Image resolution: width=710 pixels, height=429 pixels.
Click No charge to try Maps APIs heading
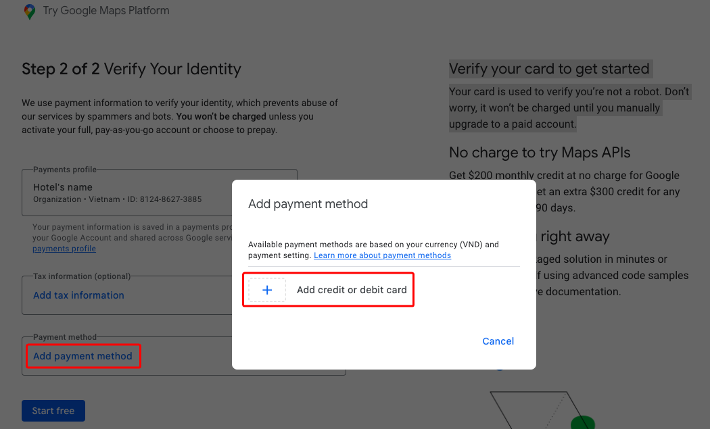click(540, 153)
